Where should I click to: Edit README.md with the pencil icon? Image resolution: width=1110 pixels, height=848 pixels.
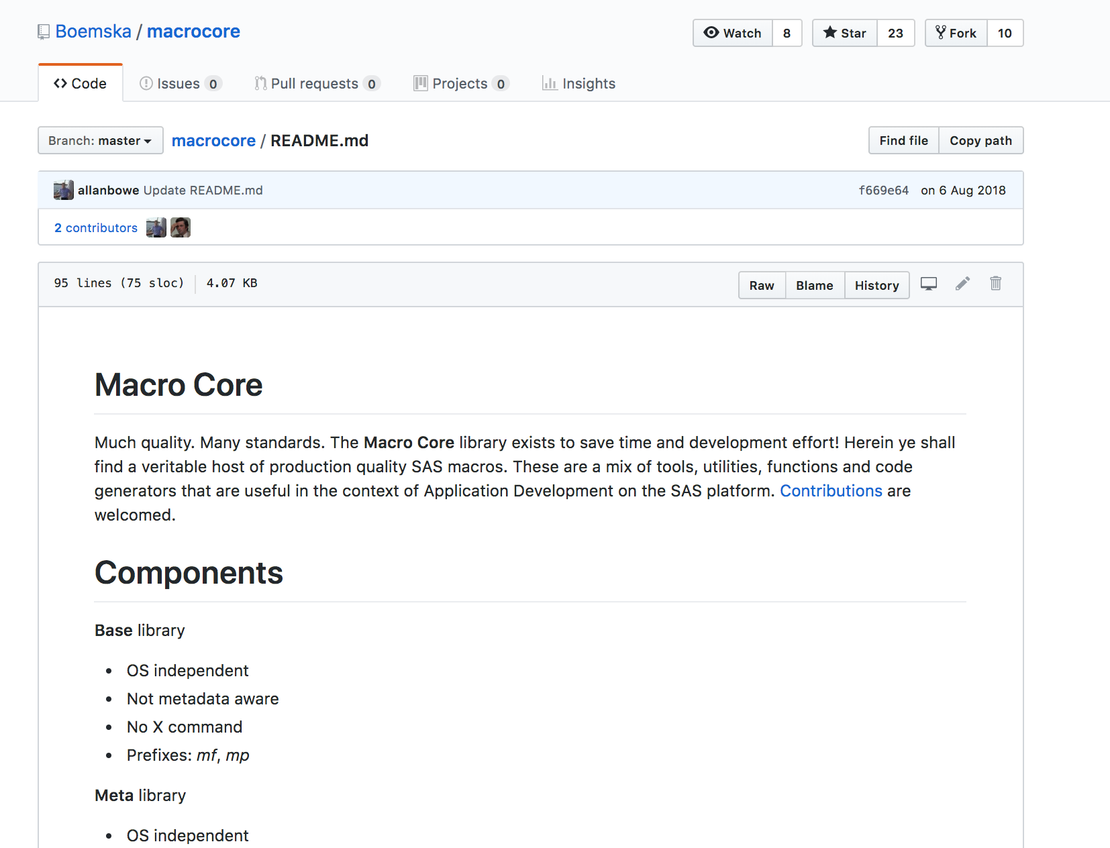point(962,284)
